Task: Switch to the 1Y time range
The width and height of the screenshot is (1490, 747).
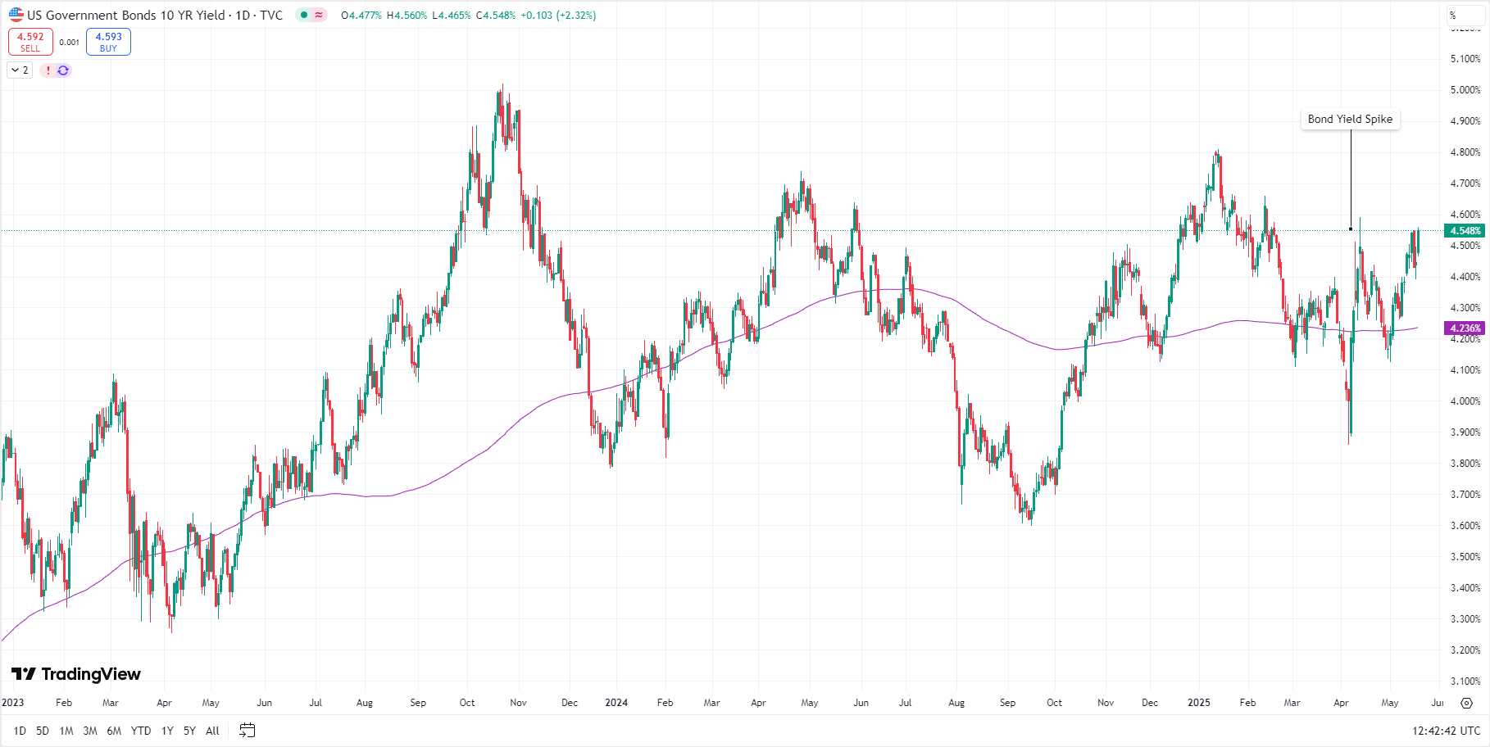Action: (x=167, y=731)
